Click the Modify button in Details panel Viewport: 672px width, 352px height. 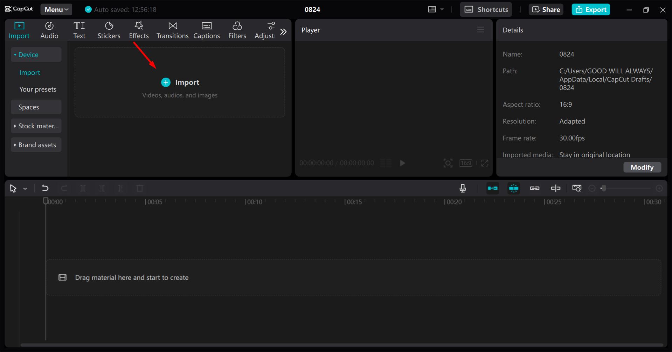point(642,167)
